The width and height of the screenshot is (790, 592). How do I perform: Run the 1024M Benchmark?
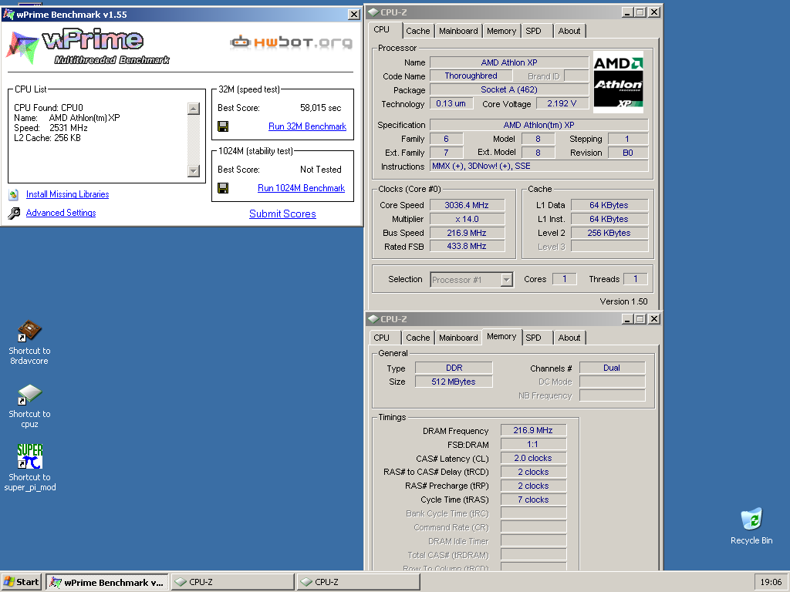(302, 188)
